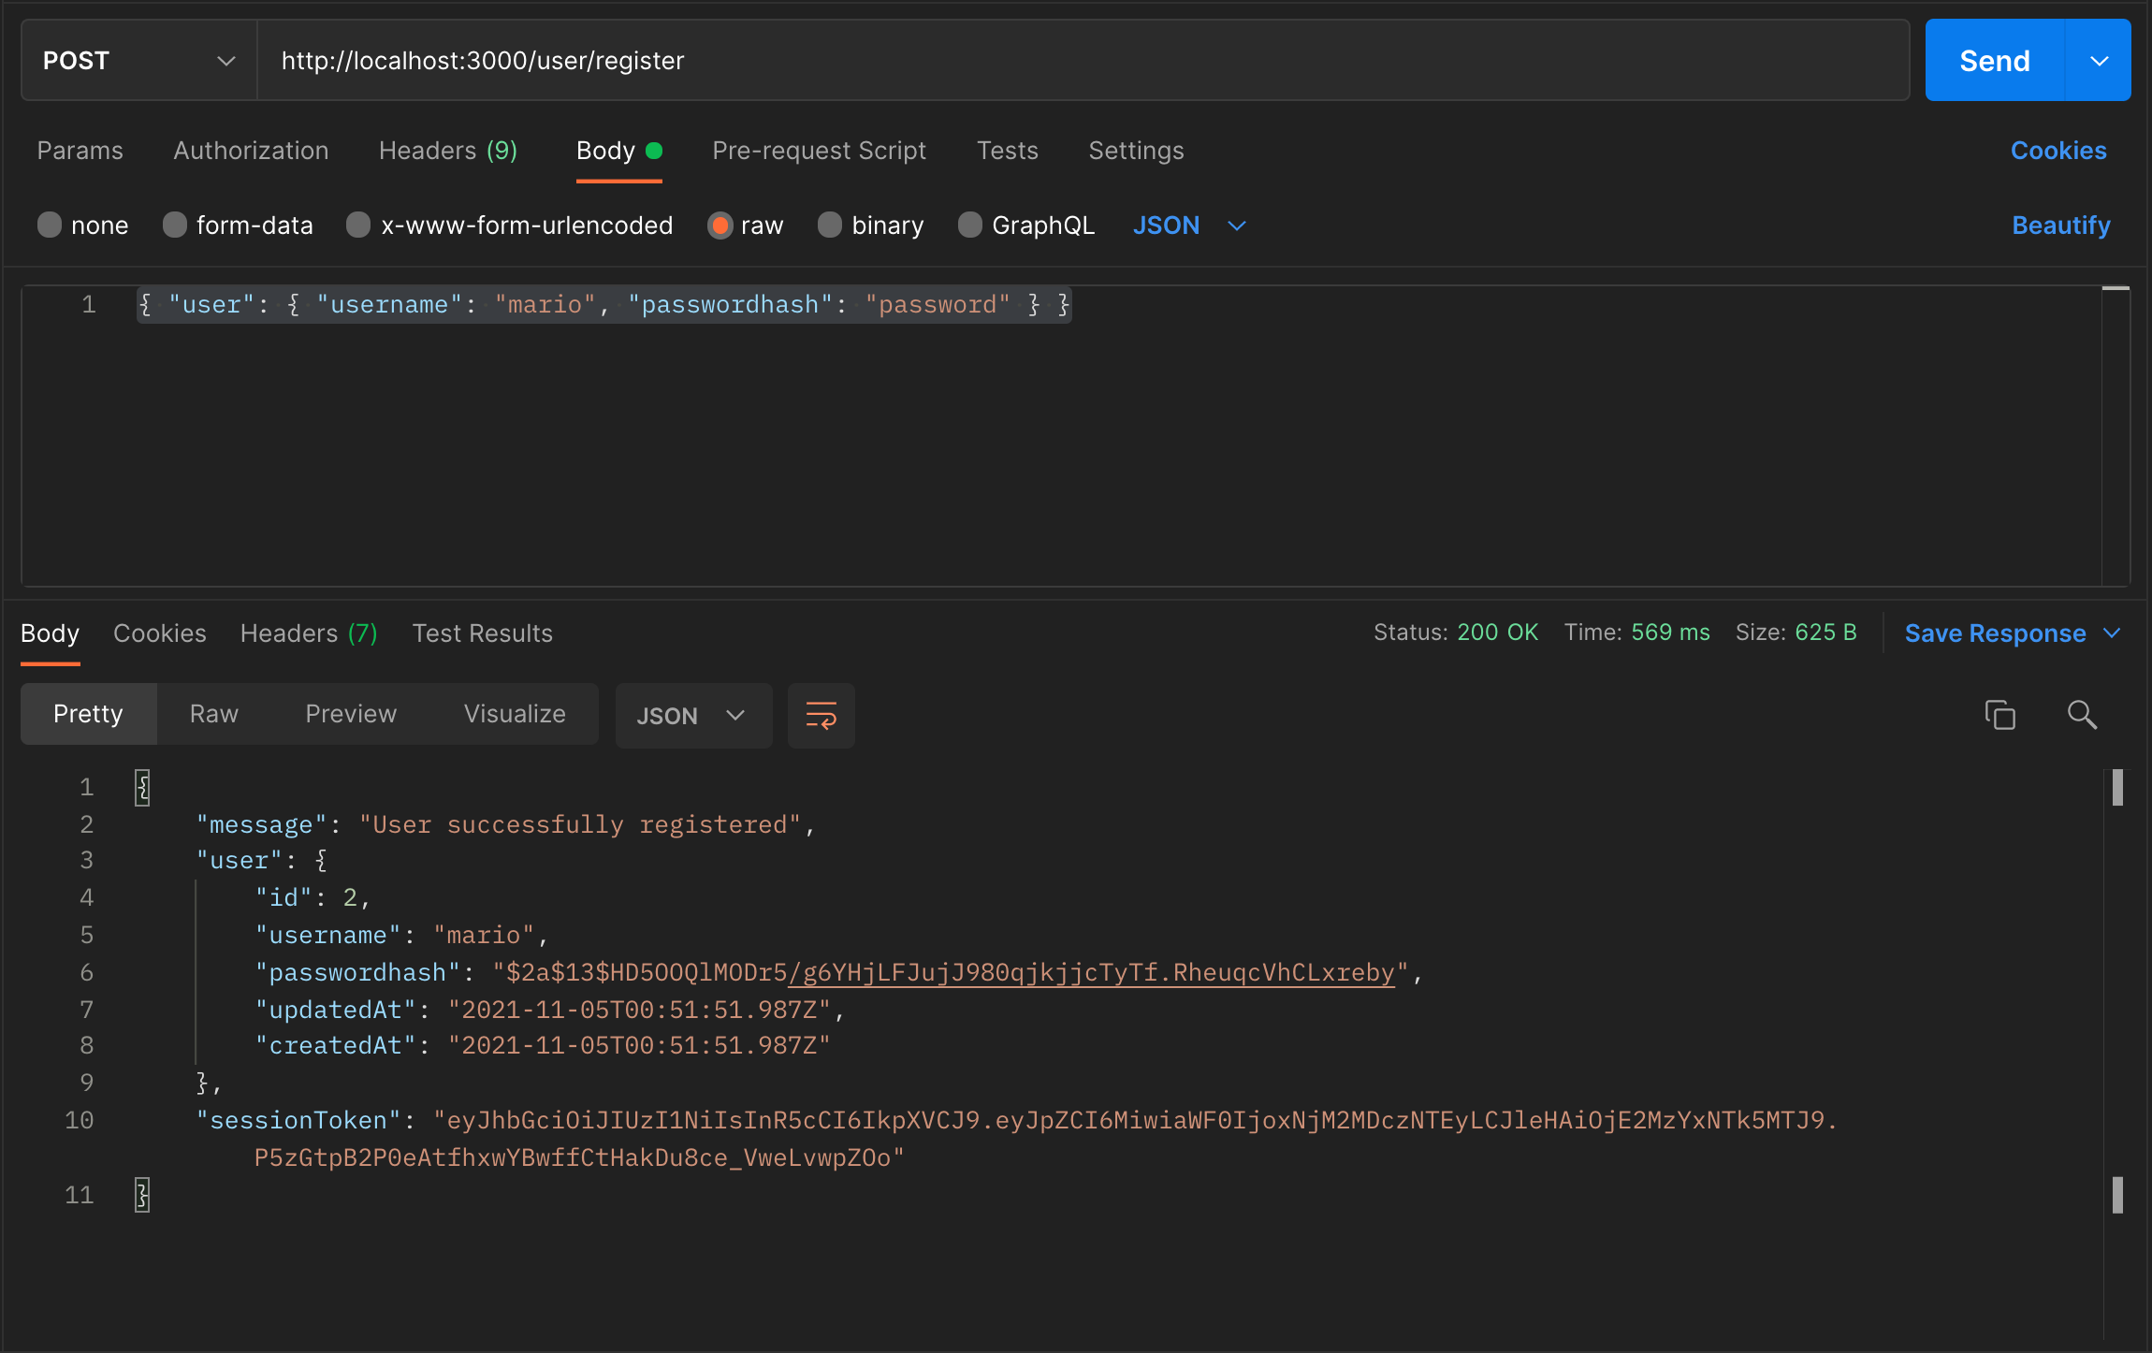Expand the Save Response dropdown

(x=2010, y=633)
